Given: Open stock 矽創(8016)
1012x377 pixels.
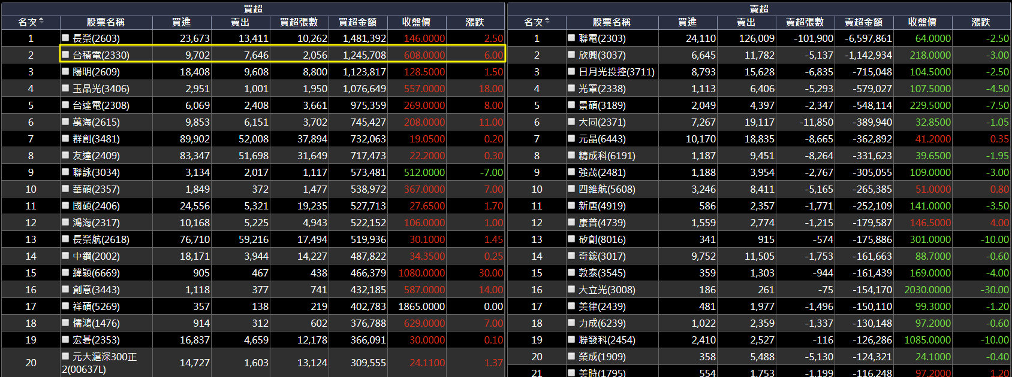Looking at the screenshot, I should (x=602, y=239).
